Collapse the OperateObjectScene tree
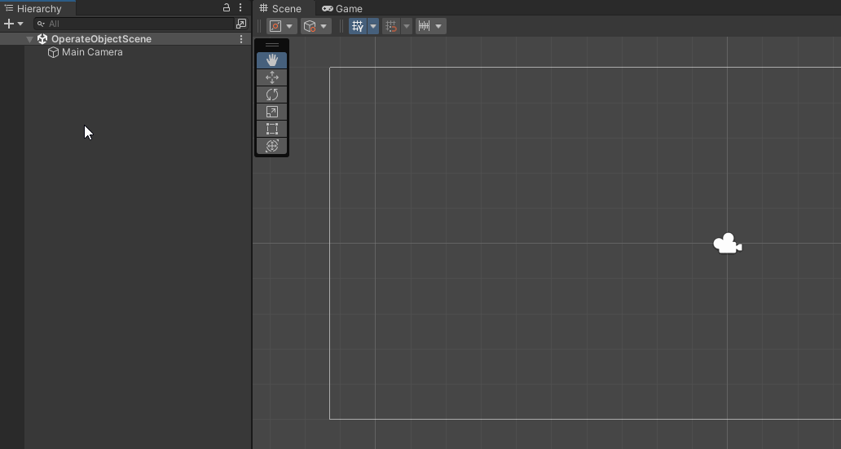This screenshot has height=449, width=841. [30, 39]
